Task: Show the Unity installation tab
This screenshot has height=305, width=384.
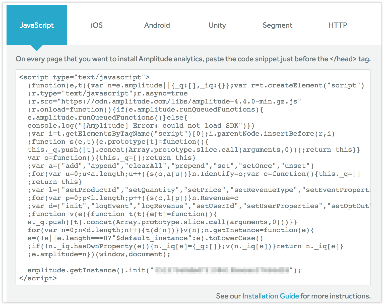Action: 217,25
